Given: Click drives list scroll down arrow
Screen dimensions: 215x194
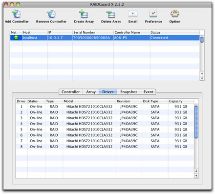Looking at the screenshot, I should tap(196, 175).
